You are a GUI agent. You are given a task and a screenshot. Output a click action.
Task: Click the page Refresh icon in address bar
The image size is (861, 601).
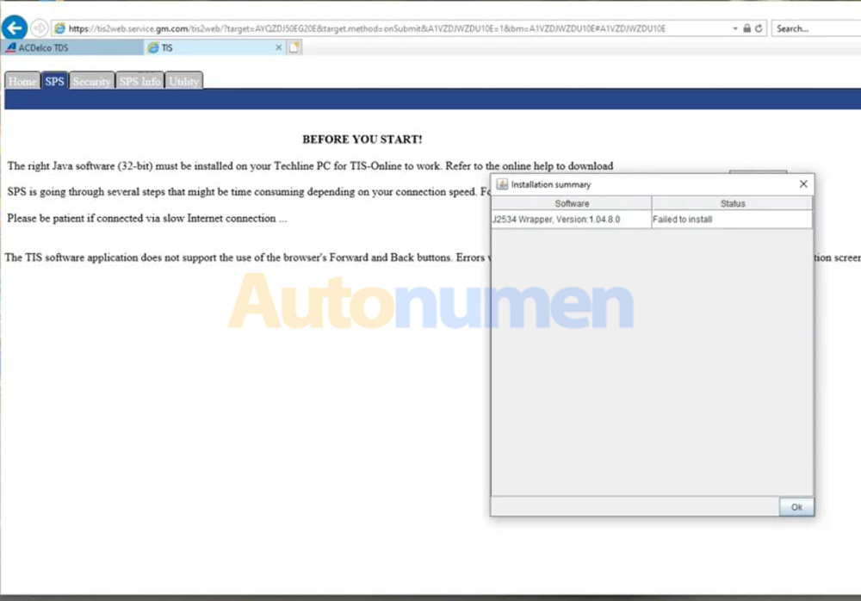(x=758, y=27)
